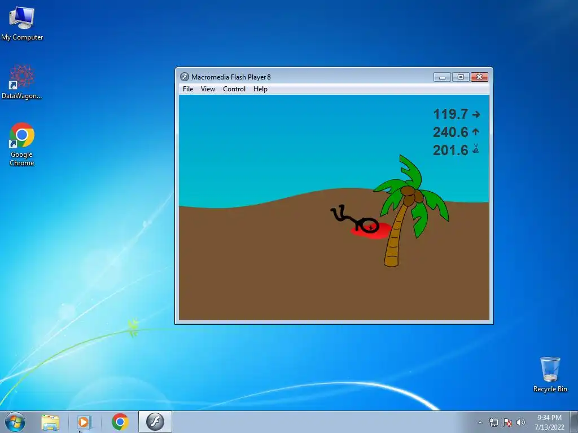Image resolution: width=578 pixels, height=433 pixels.
Task: Open the View menu in Flash Player
Action: point(208,89)
